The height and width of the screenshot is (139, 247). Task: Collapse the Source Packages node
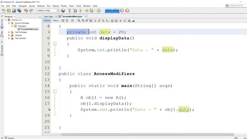(x=9, y=23)
